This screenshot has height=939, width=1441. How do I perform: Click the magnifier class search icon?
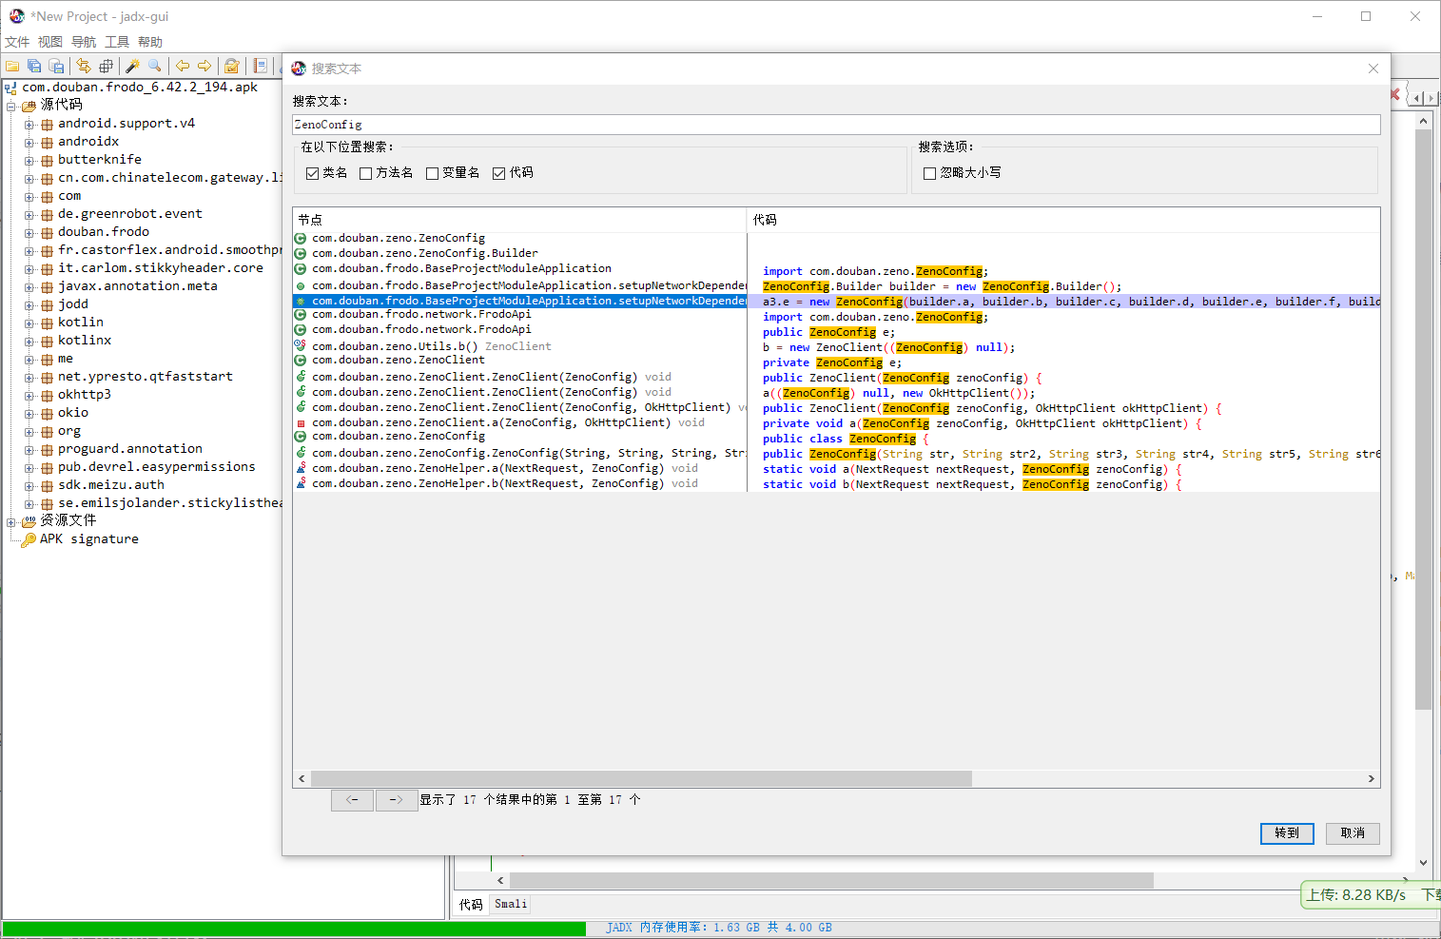coord(154,66)
